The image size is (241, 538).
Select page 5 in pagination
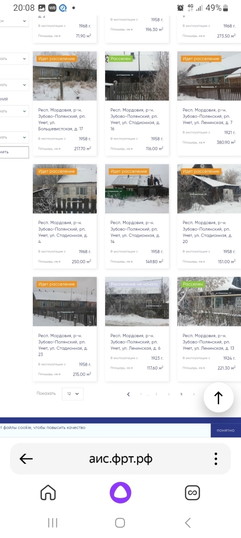tap(181, 394)
